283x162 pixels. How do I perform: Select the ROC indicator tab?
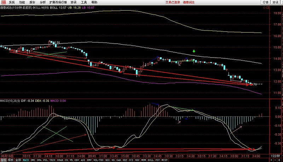137,160
